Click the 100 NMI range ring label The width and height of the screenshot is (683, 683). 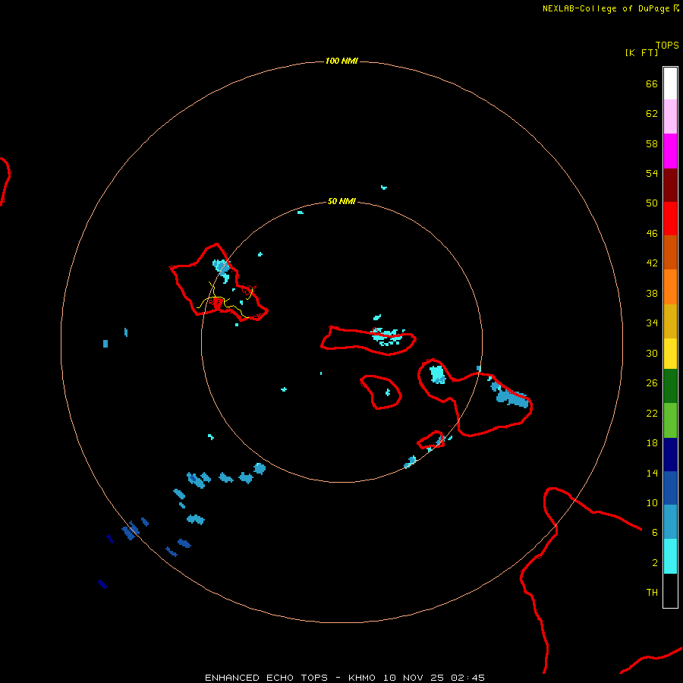[341, 61]
